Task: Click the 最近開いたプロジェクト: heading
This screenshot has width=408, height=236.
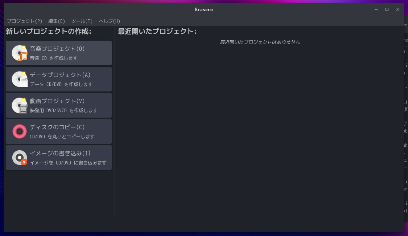Action: 157,31
